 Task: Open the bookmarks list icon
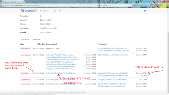(138, 6)
